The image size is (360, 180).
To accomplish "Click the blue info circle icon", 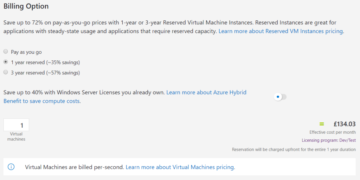I will pyautogui.click(x=11, y=167).
